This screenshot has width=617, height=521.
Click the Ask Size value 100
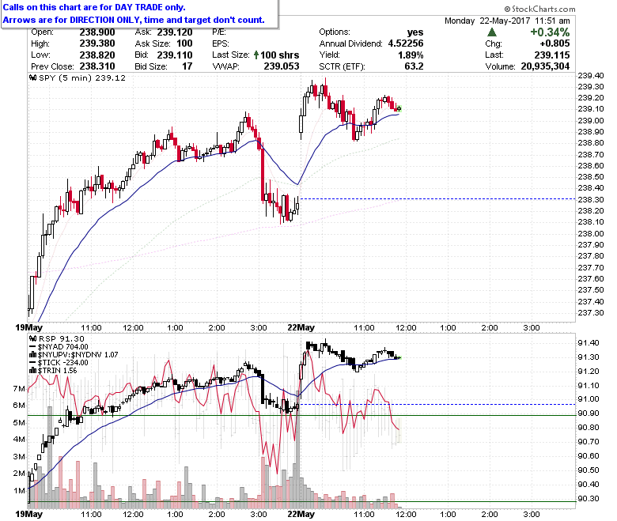pyautogui.click(x=184, y=43)
